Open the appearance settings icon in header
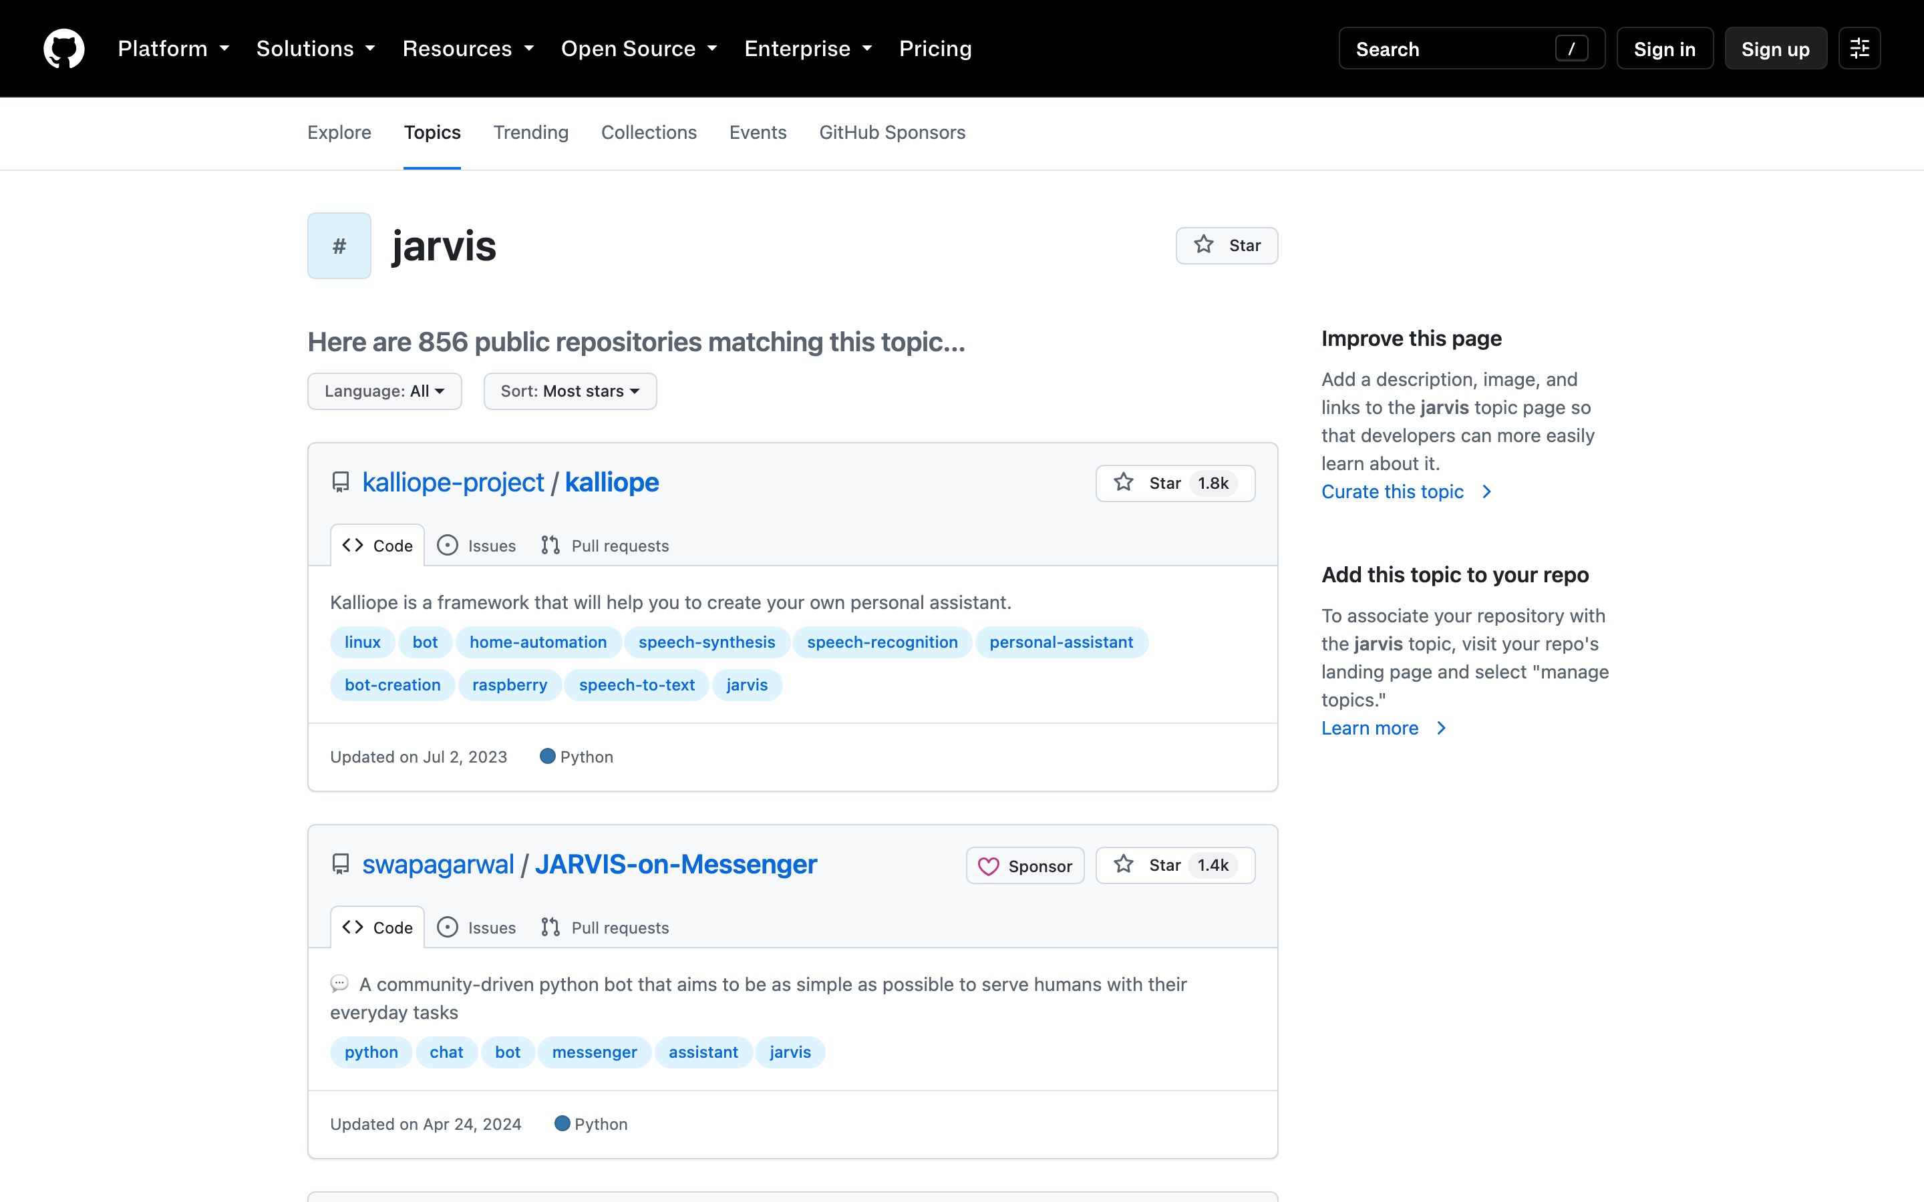1924x1202 pixels. click(x=1859, y=49)
